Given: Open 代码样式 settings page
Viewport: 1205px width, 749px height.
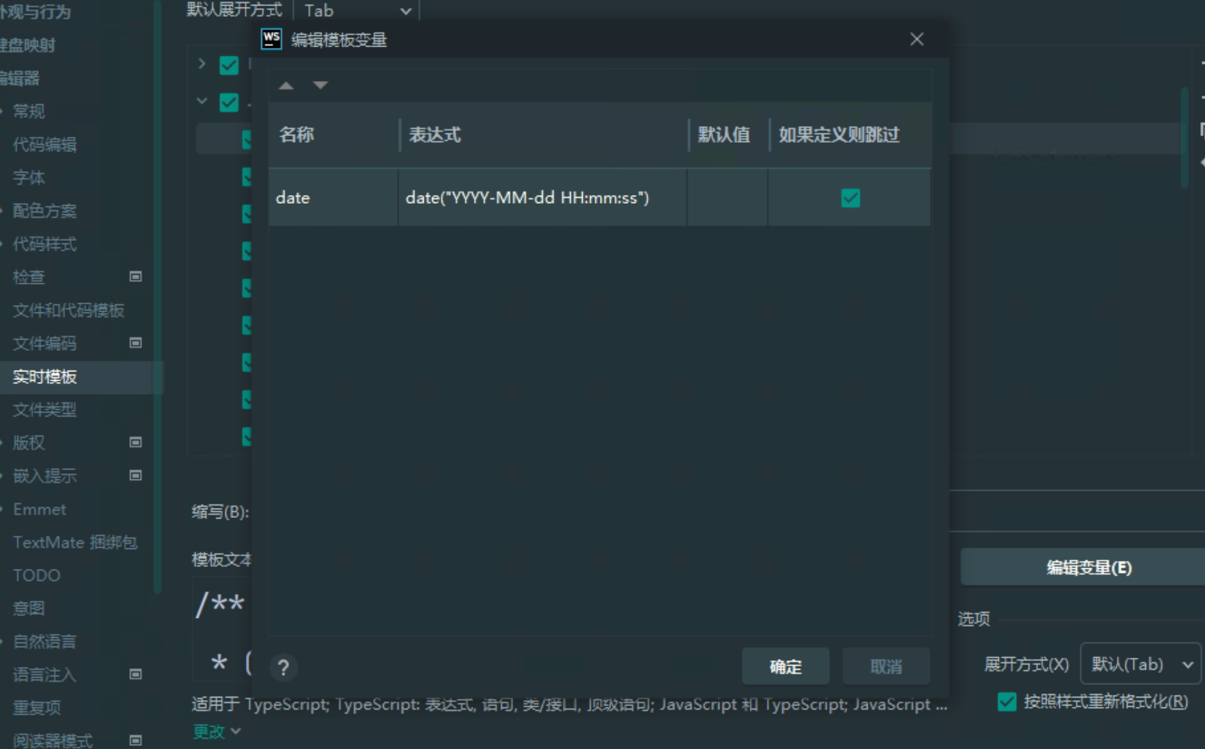Looking at the screenshot, I should (45, 244).
